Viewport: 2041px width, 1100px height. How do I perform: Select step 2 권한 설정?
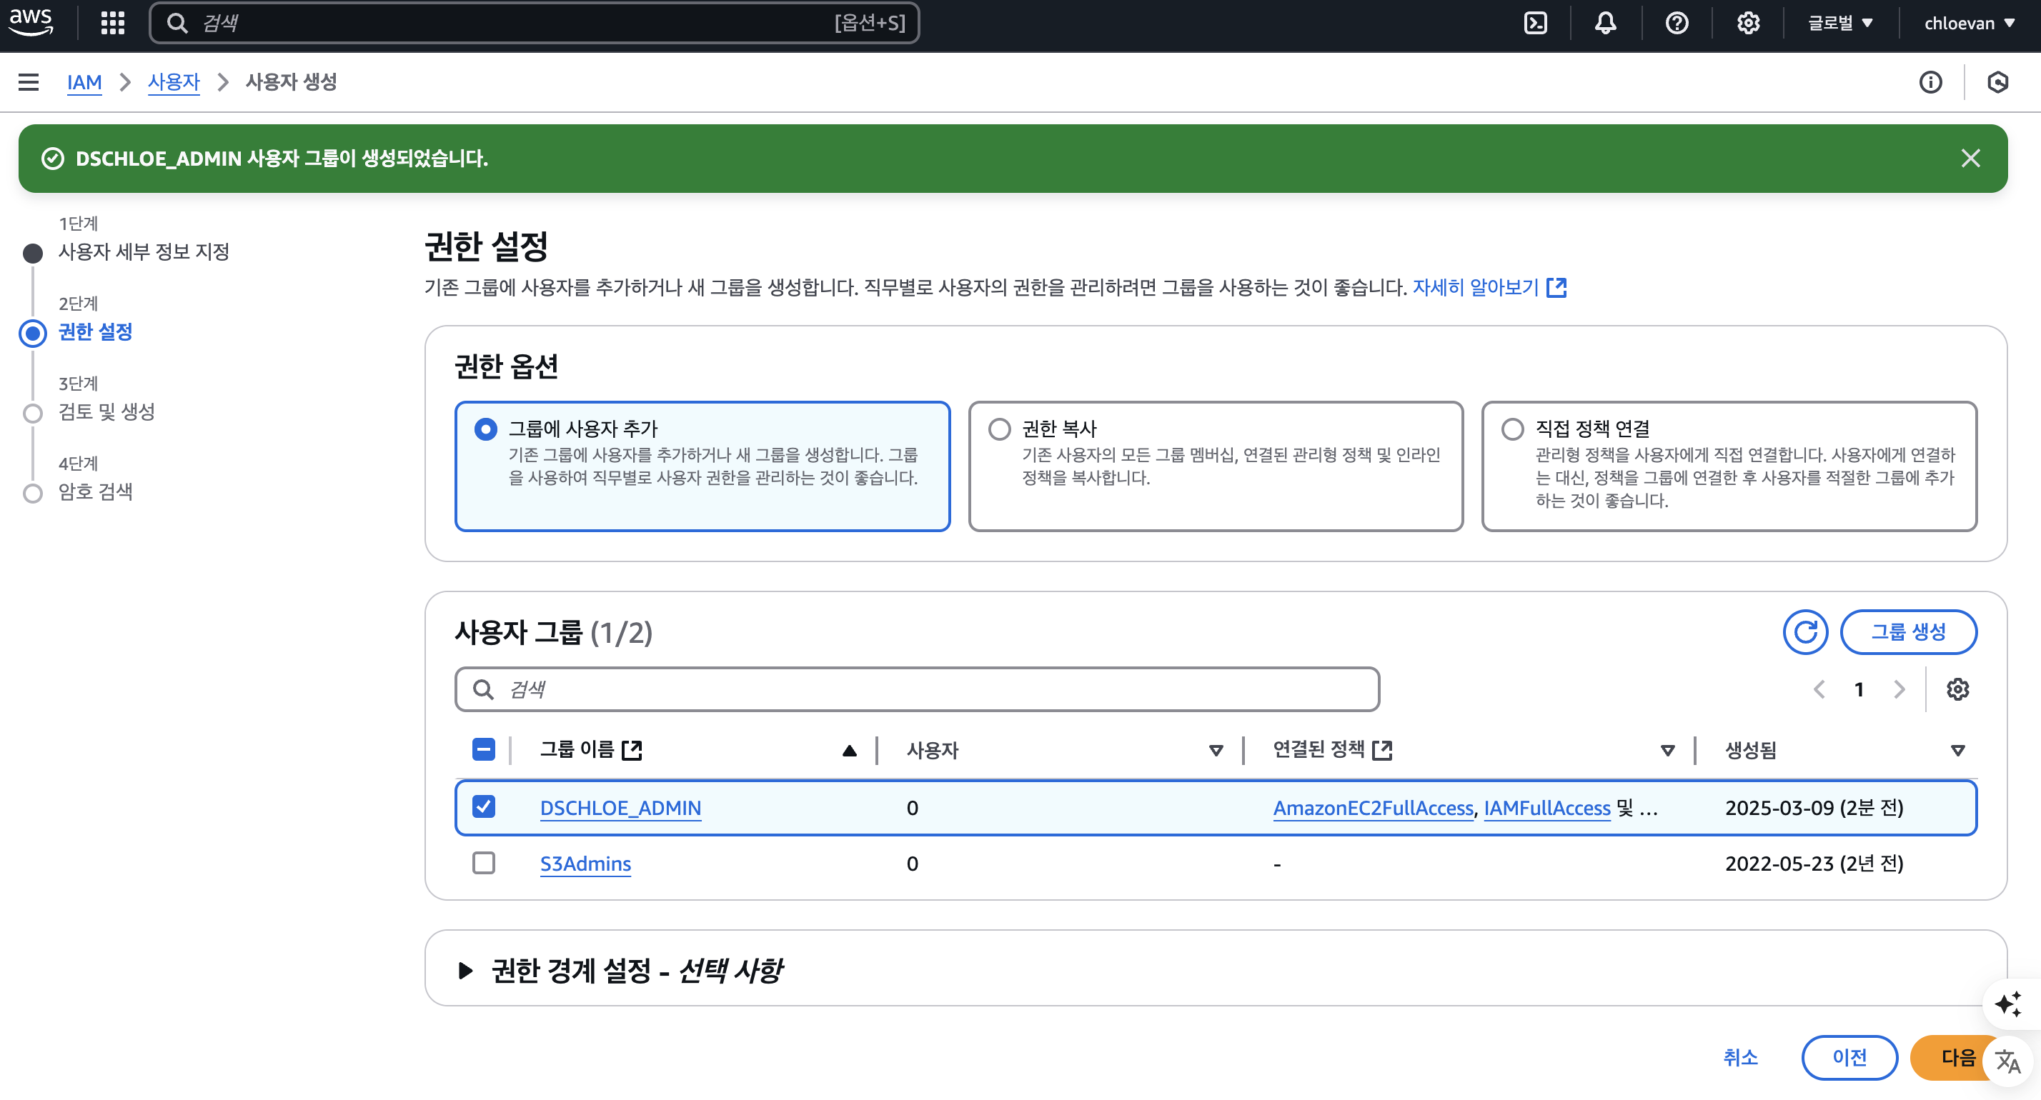pos(95,332)
